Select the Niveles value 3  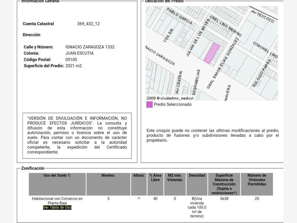pos(108,198)
